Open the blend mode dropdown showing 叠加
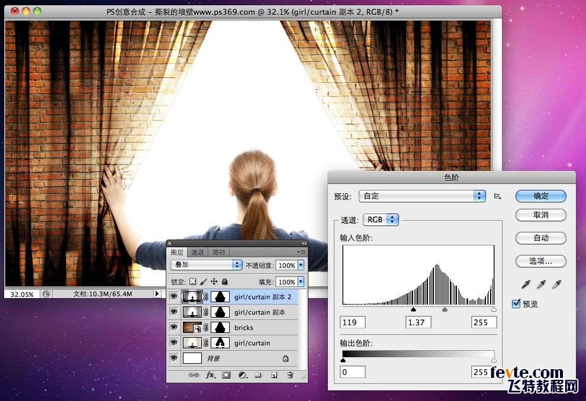The width and height of the screenshot is (586, 401). point(207,265)
